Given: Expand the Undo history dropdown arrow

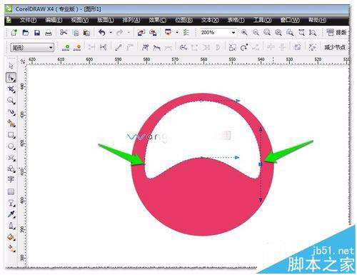Looking at the screenshot, I should (111, 32).
